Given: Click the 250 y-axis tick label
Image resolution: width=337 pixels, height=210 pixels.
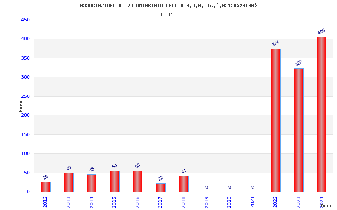Looking at the screenshot, I should tap(25, 96).
